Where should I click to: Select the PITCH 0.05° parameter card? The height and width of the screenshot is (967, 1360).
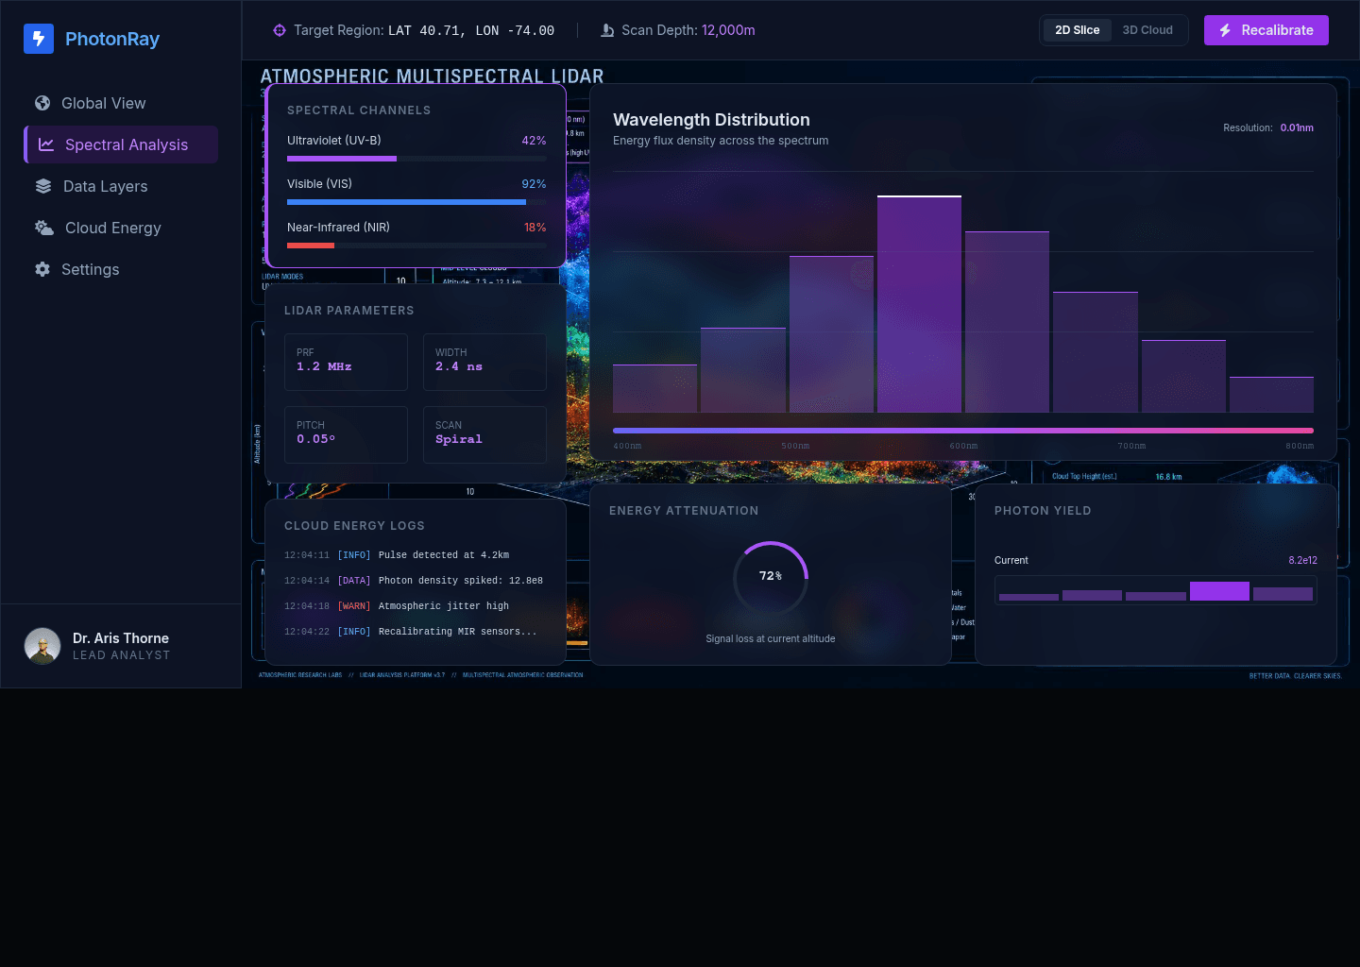(346, 434)
